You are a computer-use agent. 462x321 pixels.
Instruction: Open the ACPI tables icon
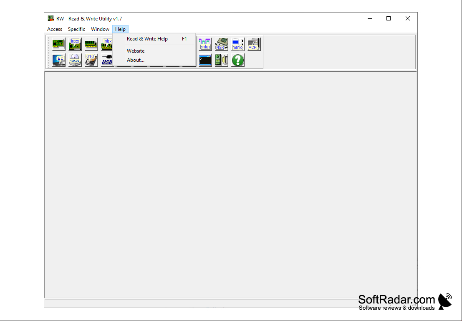(254, 44)
